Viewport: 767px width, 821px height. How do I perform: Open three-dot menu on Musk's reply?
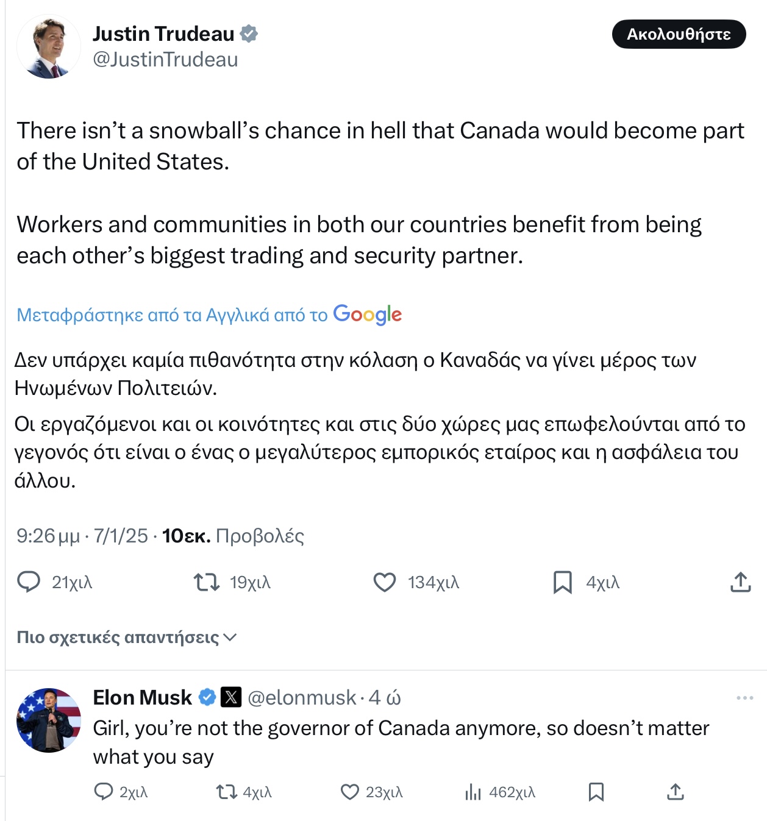tap(744, 698)
